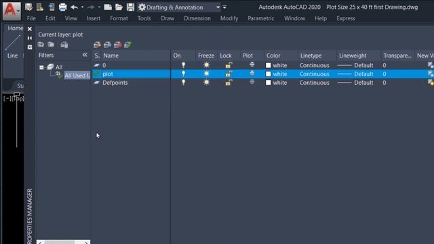Open a drawing with the folder icon
The height and width of the screenshot is (244, 434).
pos(119,7)
